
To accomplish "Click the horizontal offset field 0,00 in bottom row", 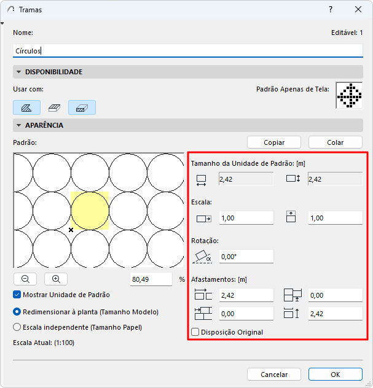I will [x=246, y=314].
